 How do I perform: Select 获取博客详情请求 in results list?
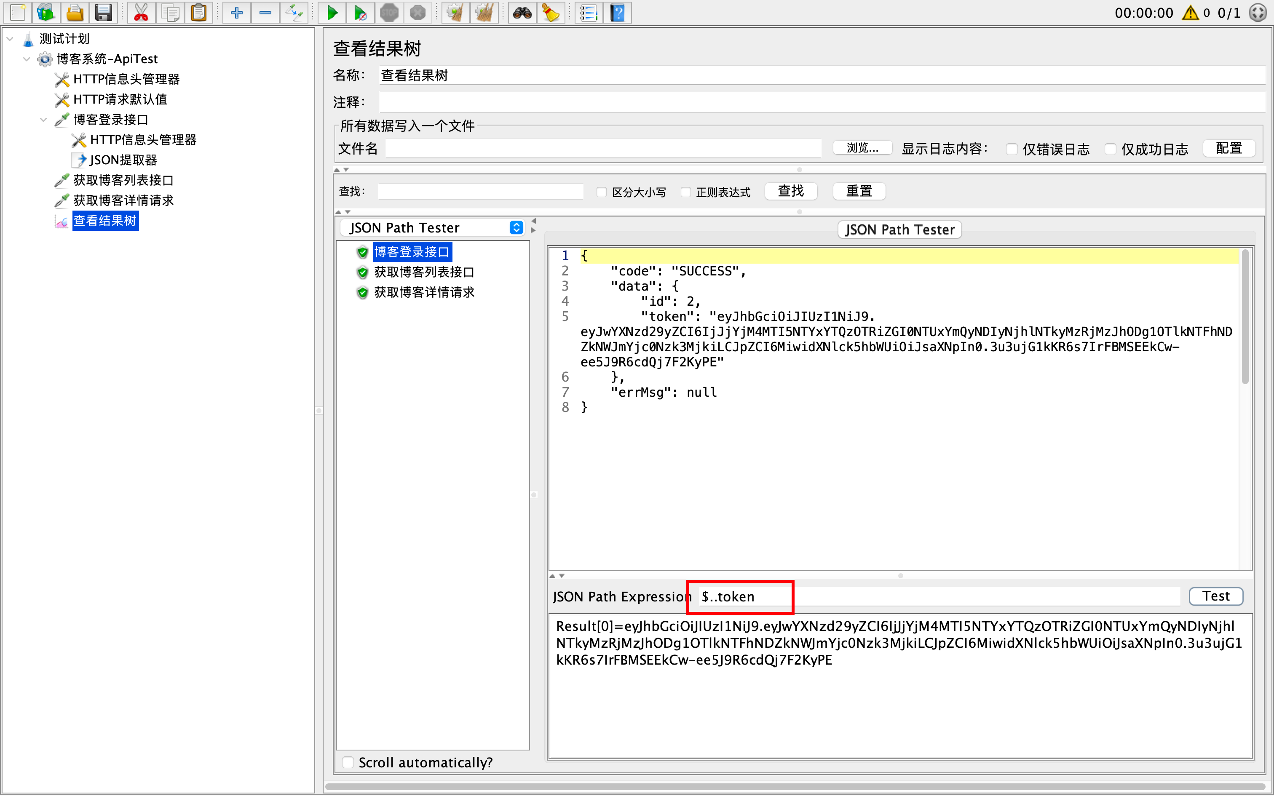[x=424, y=292]
